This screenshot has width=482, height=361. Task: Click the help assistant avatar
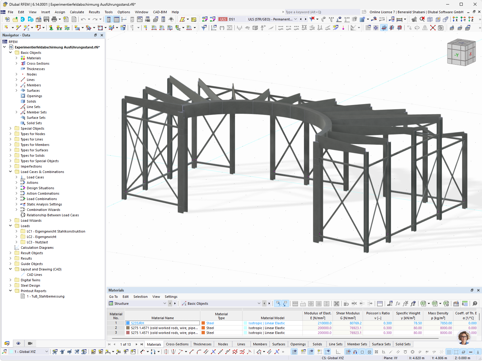[x=464, y=337]
